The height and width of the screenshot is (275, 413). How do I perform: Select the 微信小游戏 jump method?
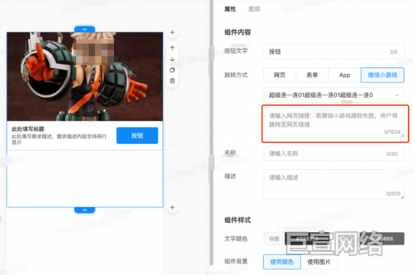(x=383, y=75)
